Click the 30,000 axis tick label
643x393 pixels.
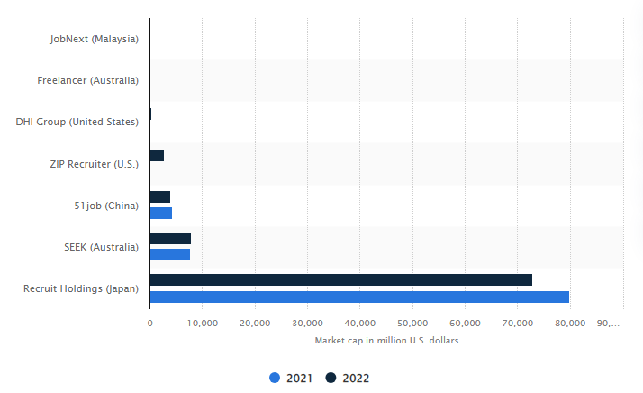tap(307, 324)
